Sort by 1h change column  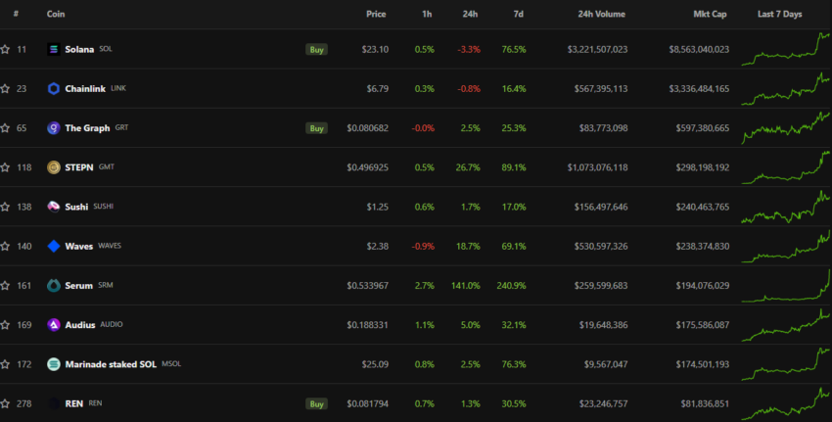[x=427, y=14]
